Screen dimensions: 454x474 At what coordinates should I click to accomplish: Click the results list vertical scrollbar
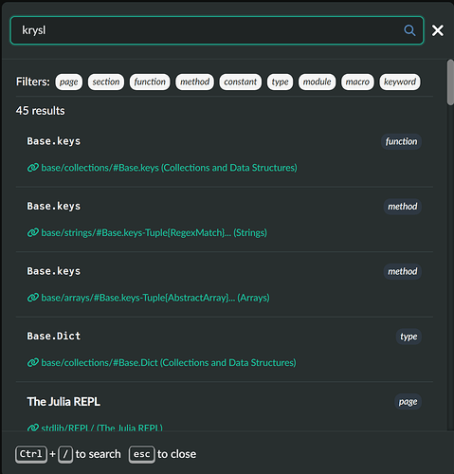click(x=450, y=82)
